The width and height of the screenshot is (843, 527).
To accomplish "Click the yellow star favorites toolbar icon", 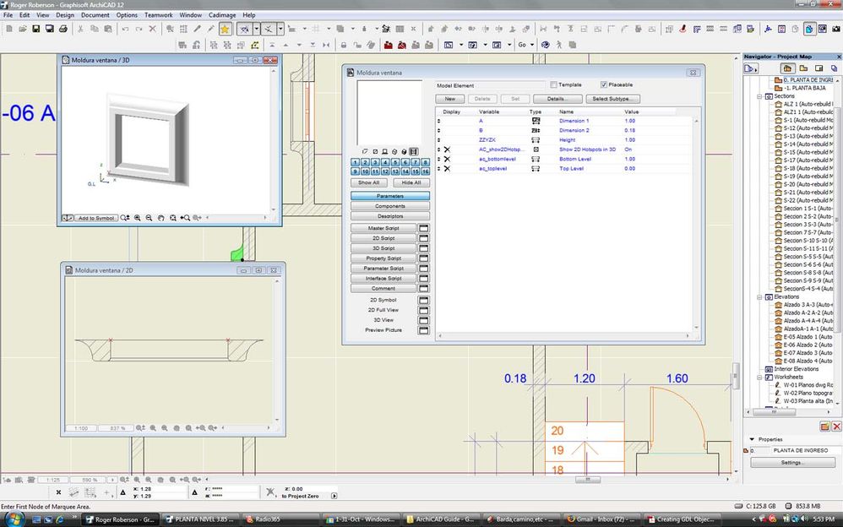I will pyautogui.click(x=225, y=29).
